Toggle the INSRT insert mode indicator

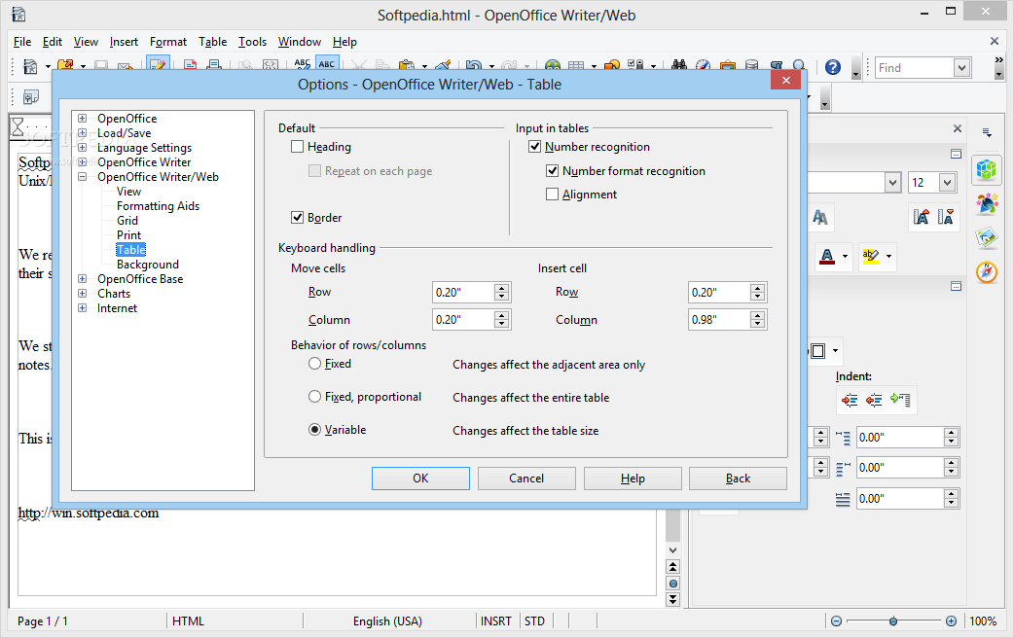(496, 621)
